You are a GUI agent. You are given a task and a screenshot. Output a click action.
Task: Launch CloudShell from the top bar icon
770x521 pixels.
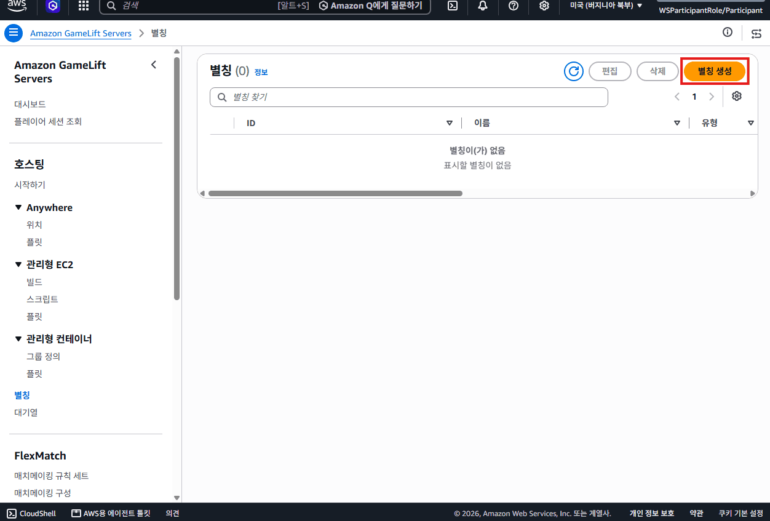[x=452, y=6]
